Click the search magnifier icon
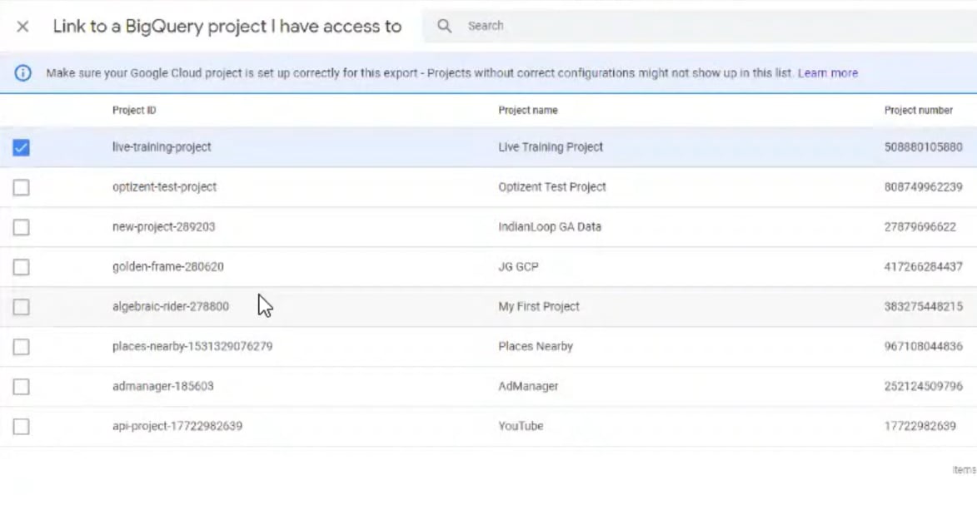Viewport: 977px width, 530px height. coord(444,26)
